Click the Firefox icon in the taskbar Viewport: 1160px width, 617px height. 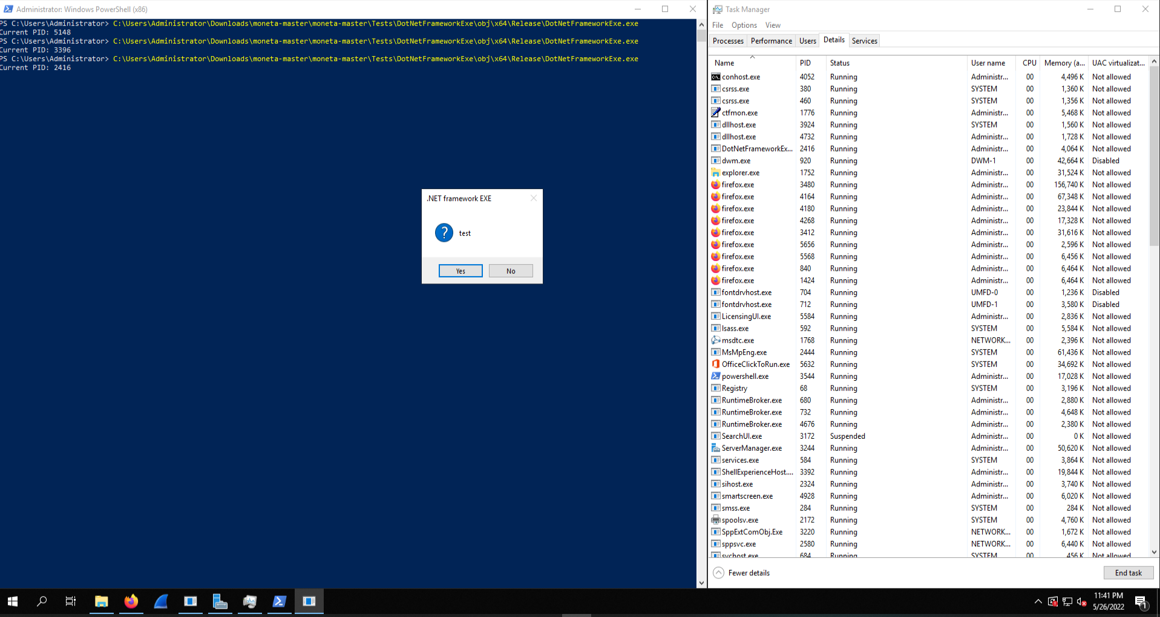point(131,601)
